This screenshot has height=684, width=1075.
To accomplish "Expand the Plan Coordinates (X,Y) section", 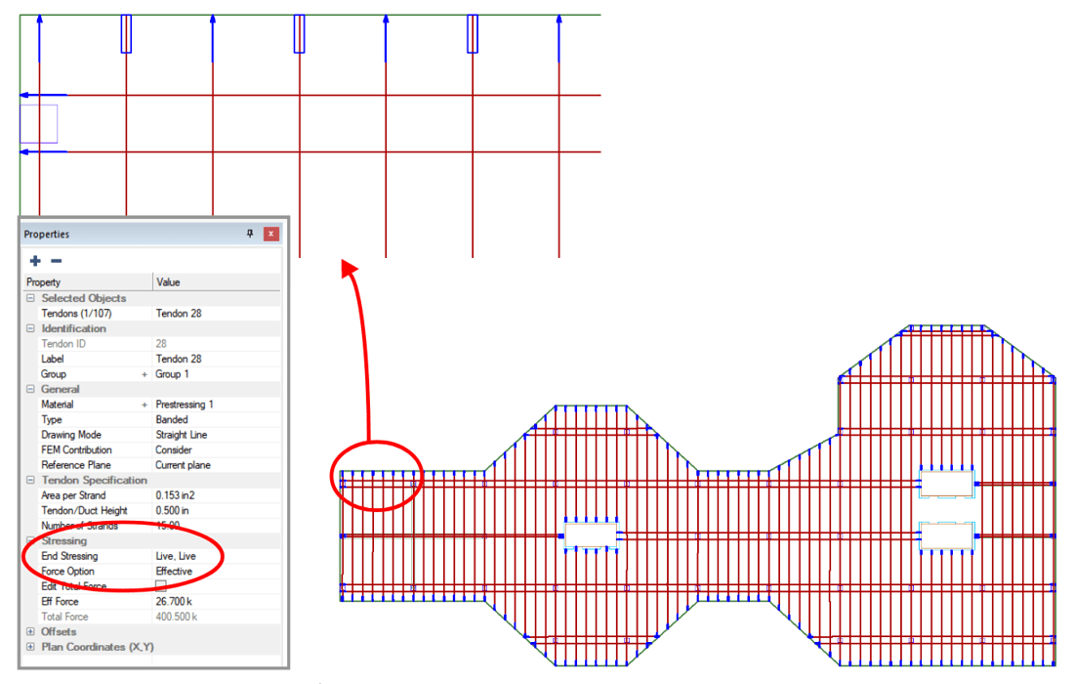I will tap(30, 647).
